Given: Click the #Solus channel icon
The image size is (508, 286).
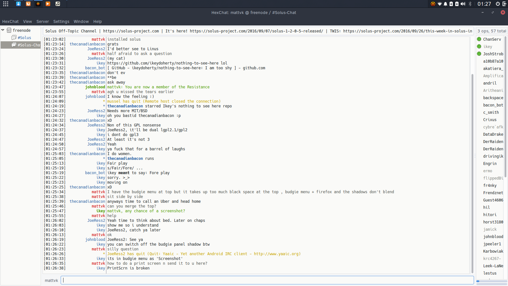Looking at the screenshot, I should click(14, 37).
